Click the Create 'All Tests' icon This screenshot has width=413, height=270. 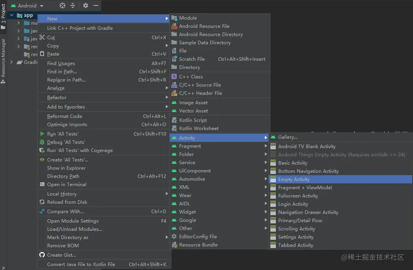[x=42, y=160]
